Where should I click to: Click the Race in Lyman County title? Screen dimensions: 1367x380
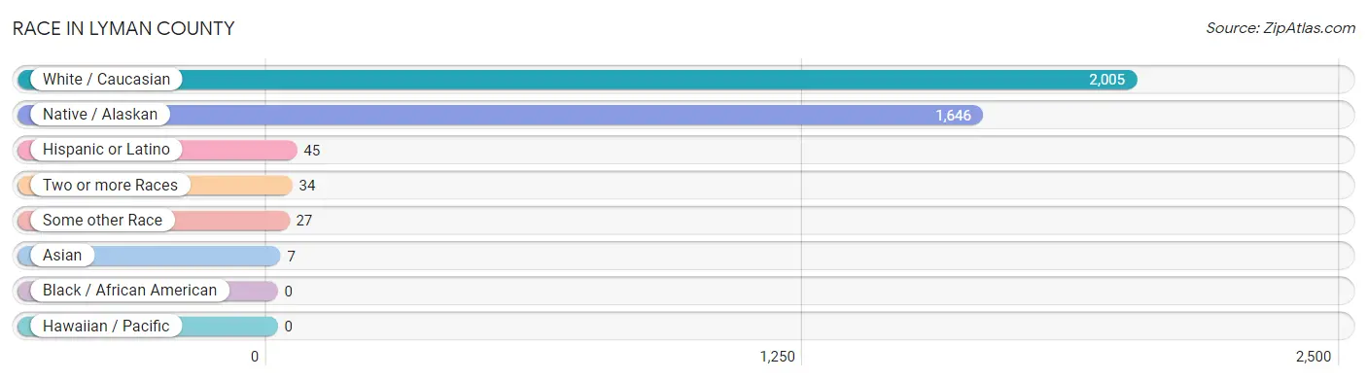(123, 28)
